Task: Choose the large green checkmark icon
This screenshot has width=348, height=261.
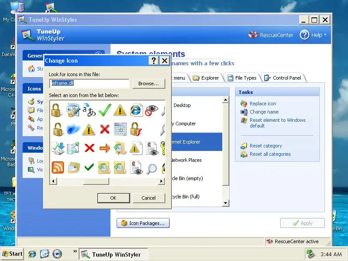Action: [105, 110]
